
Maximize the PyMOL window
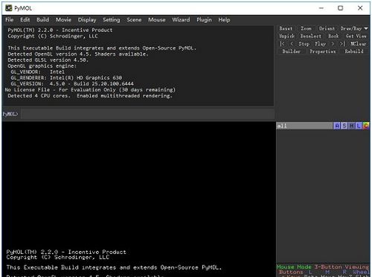pos(341,8)
